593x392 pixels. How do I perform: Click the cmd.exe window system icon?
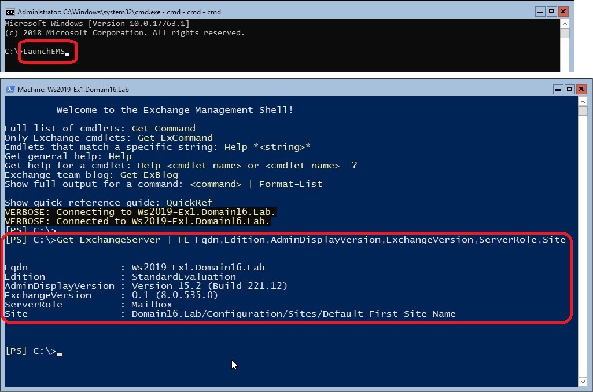click(10, 12)
